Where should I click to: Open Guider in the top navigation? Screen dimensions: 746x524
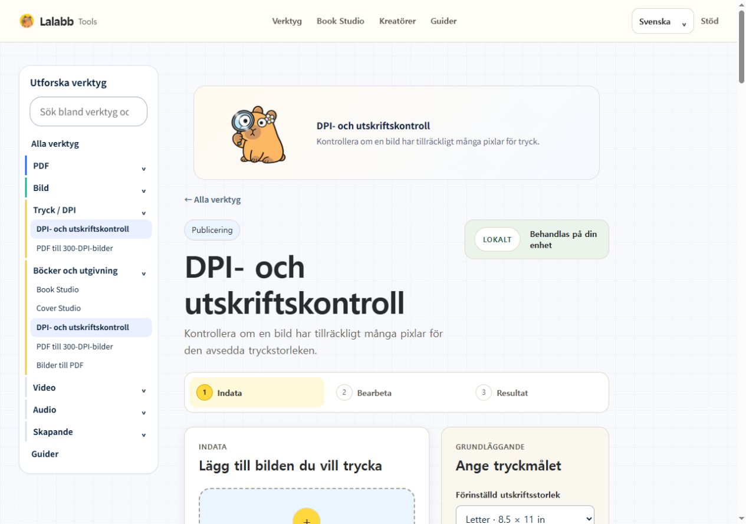point(443,21)
